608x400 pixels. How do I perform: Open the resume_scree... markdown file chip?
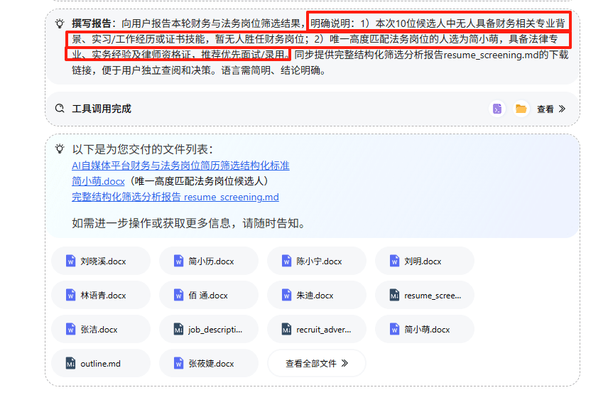(425, 296)
